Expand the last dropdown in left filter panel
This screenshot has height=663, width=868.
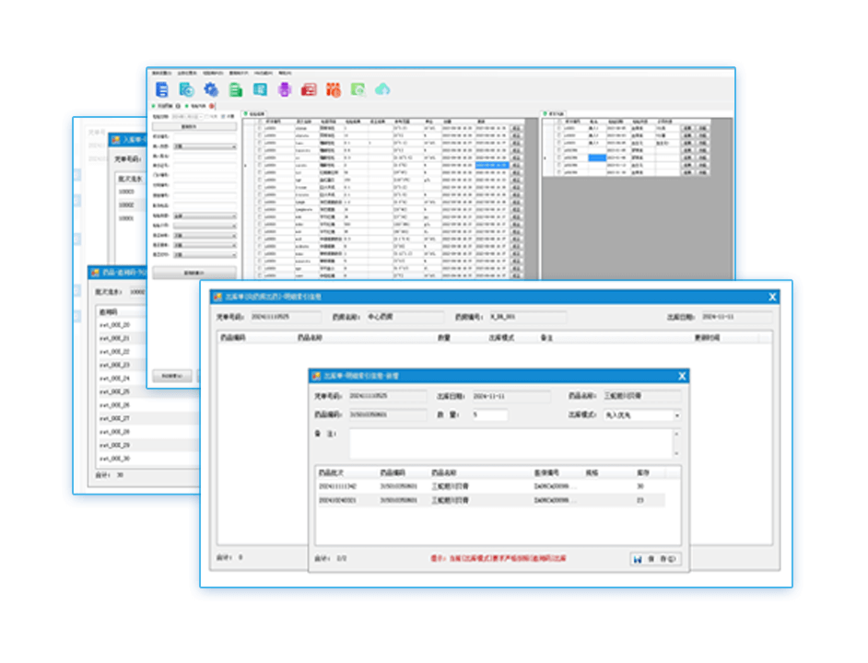click(234, 253)
